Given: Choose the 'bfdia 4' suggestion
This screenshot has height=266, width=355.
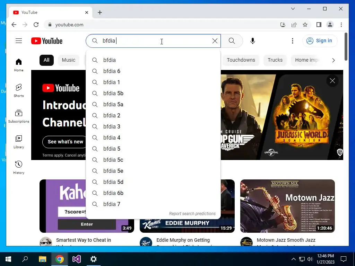Looking at the screenshot, I should (153, 138).
